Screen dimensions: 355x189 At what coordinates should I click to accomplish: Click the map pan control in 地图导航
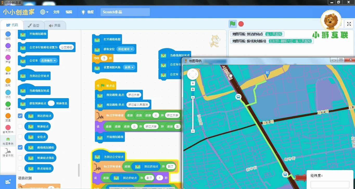(193, 74)
